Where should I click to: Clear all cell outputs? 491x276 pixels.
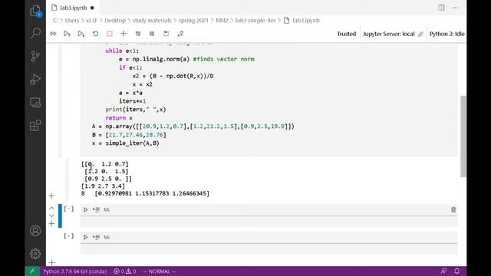point(138,34)
